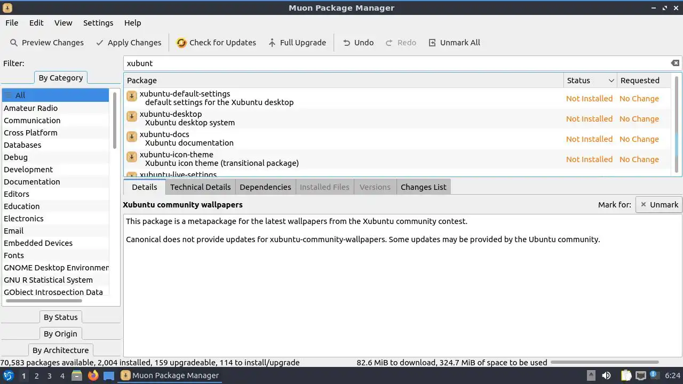This screenshot has width=683, height=384.
Task: Apply Changes via the toolbar
Action: [129, 43]
